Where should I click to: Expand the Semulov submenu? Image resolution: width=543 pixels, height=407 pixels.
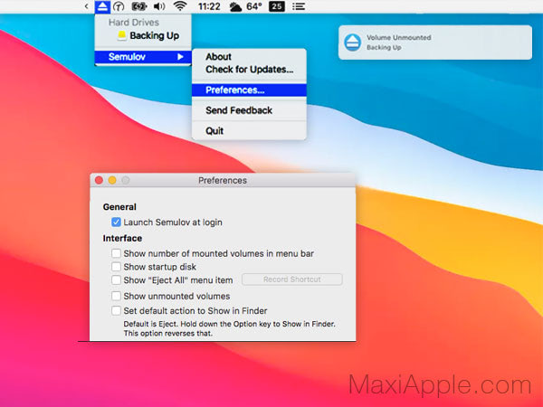coord(143,57)
